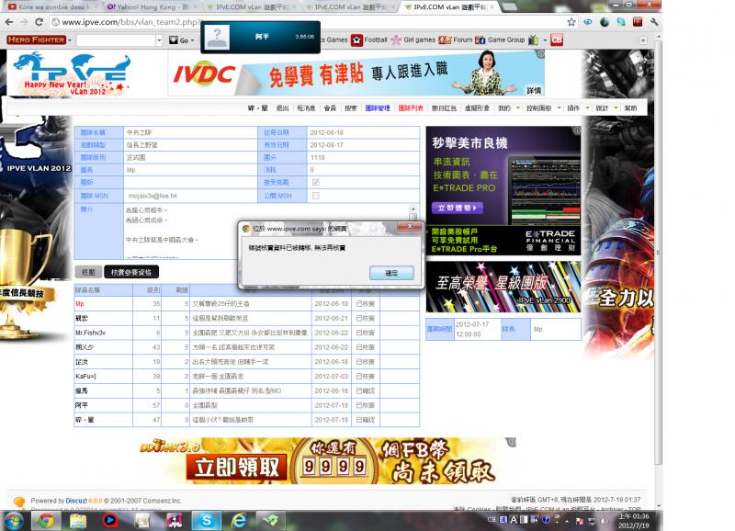Click the red CB icon on the toolbar

tap(559, 40)
